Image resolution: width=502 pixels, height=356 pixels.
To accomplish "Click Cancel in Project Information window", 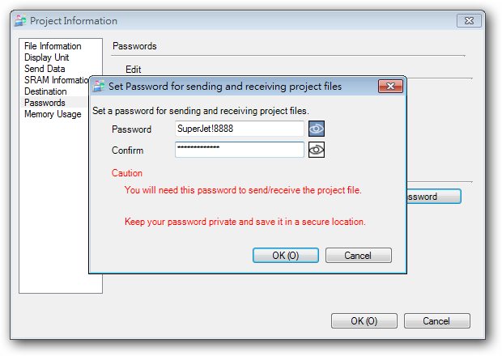I will [x=436, y=321].
